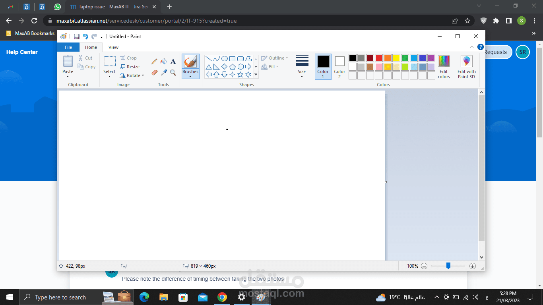Pick the green color swatch
The height and width of the screenshot is (305, 543).
tap(405, 58)
